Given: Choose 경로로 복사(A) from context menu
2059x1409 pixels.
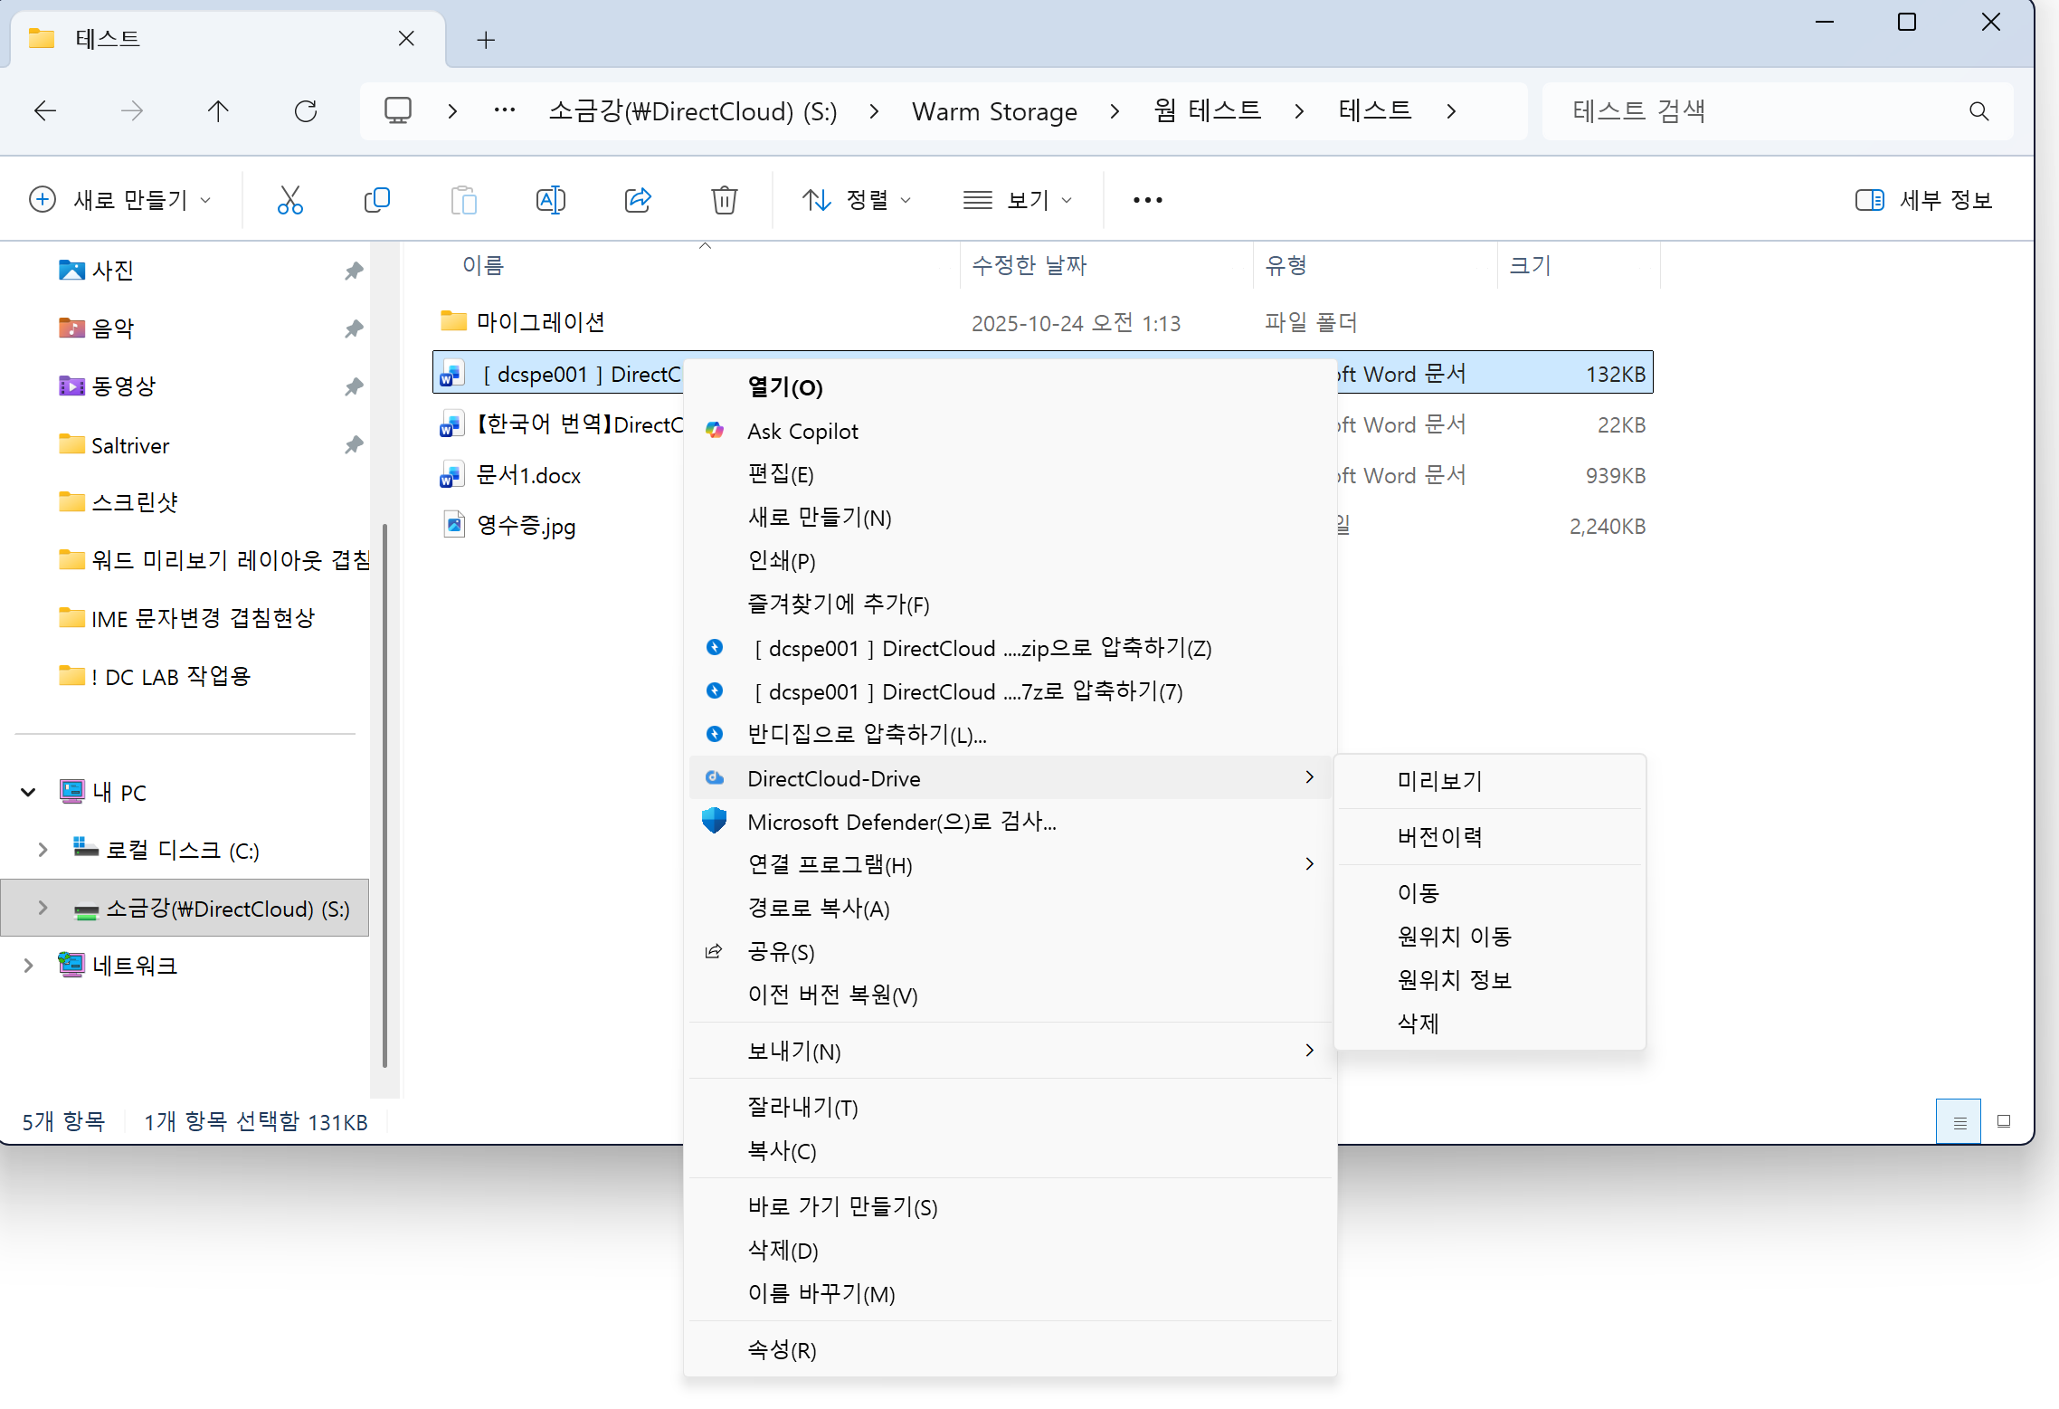Looking at the screenshot, I should [x=818, y=909].
